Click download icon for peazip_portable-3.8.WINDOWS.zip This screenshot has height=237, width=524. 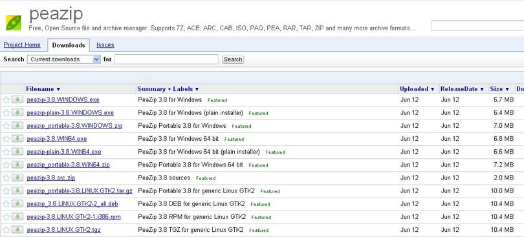click(x=17, y=125)
